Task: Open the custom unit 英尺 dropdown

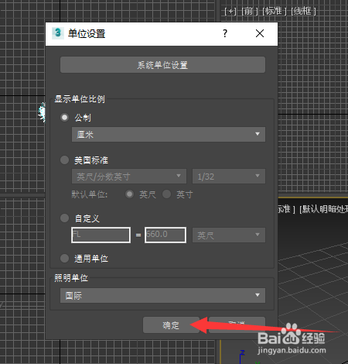Action: click(229, 235)
